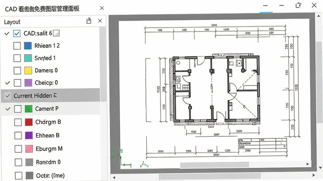323x181 pixels.
Task: Toggle the checkmark in Current Hidden row
Action: 8,96
